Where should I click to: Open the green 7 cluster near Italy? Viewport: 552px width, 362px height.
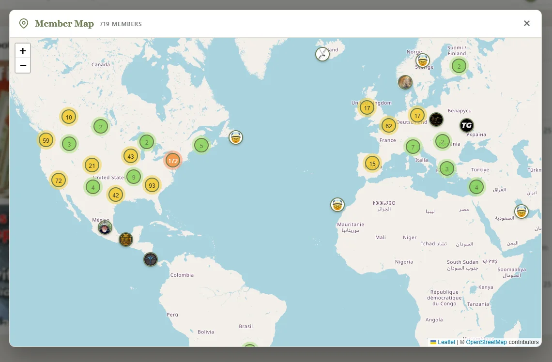point(413,147)
